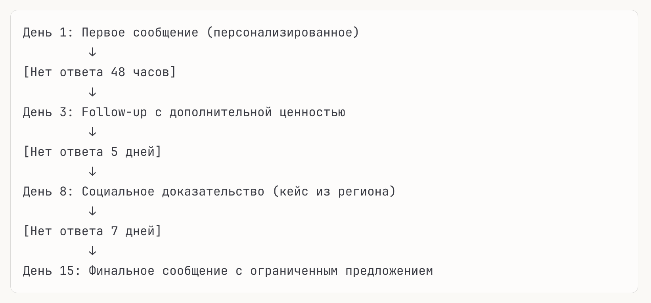
Task: Click the phrase '(кейс из региона)'
Action: [x=334, y=192]
